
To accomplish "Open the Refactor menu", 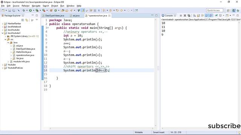I will 26,6.
